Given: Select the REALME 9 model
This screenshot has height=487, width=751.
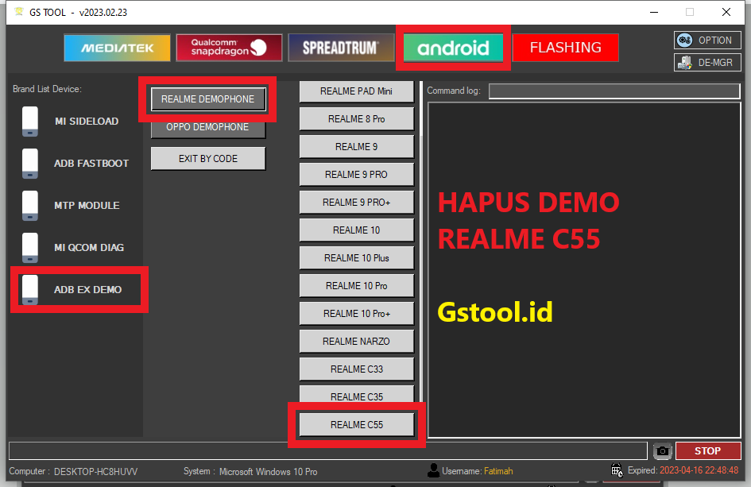Looking at the screenshot, I should point(356,146).
